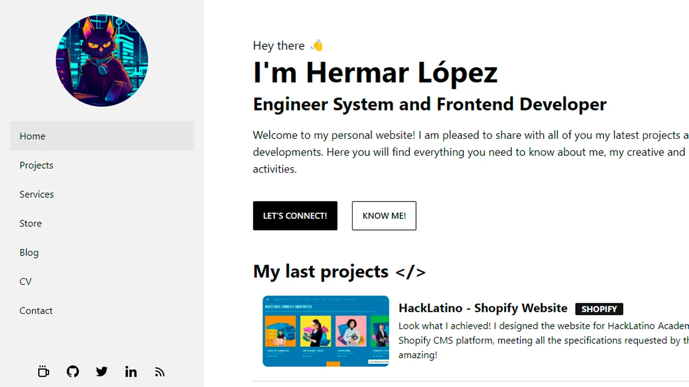Click the KNOW ME! button

(384, 216)
